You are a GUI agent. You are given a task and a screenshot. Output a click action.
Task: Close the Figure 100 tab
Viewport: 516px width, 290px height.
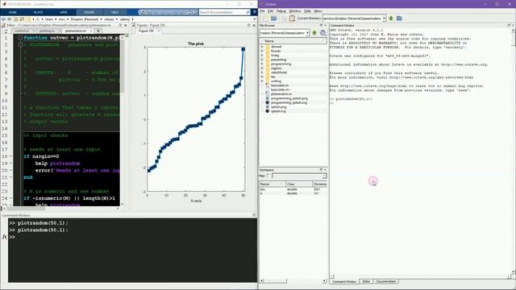158,31
